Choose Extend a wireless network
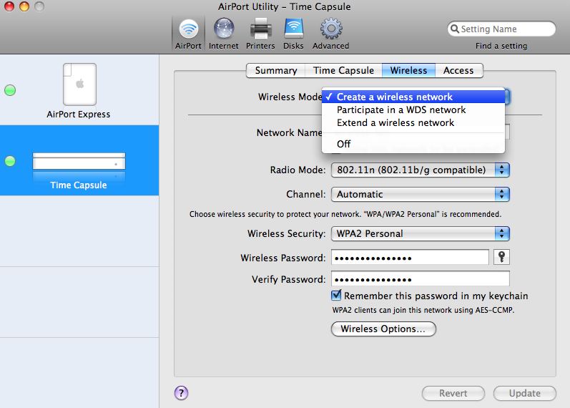570x408 pixels. (x=413, y=122)
